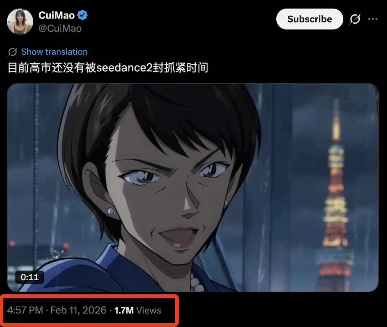This screenshot has width=387, height=327.
Task: Open the Grok icon beside Subscribe
Action: [355, 19]
